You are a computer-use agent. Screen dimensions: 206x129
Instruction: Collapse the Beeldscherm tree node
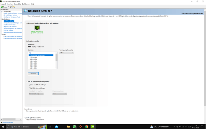tap(2, 19)
